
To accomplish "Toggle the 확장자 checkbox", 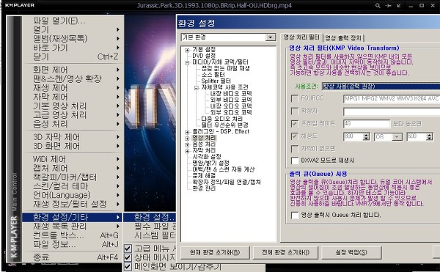I will [295, 111].
